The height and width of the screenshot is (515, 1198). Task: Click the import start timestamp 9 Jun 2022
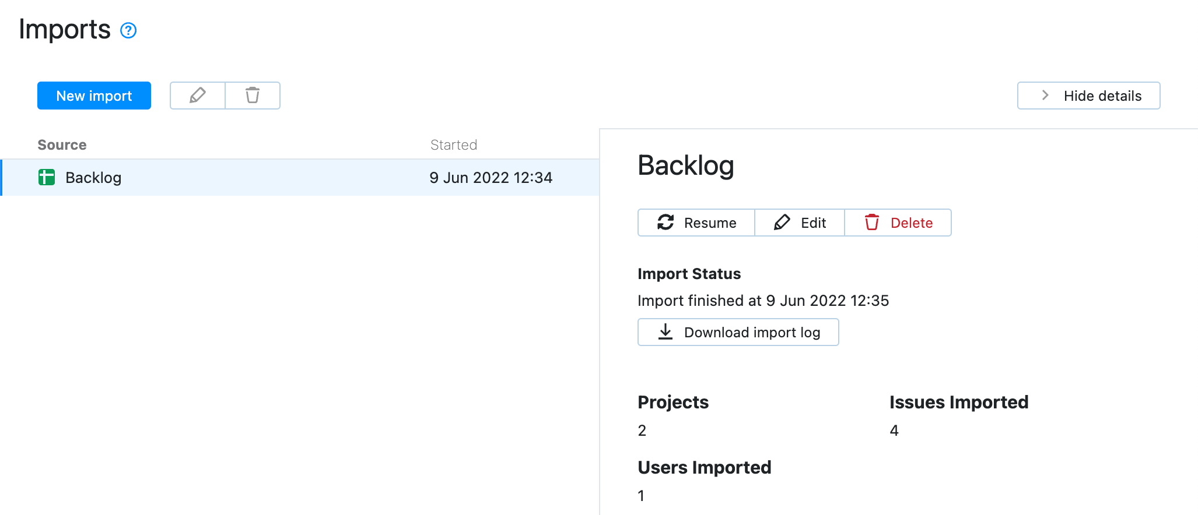point(491,178)
